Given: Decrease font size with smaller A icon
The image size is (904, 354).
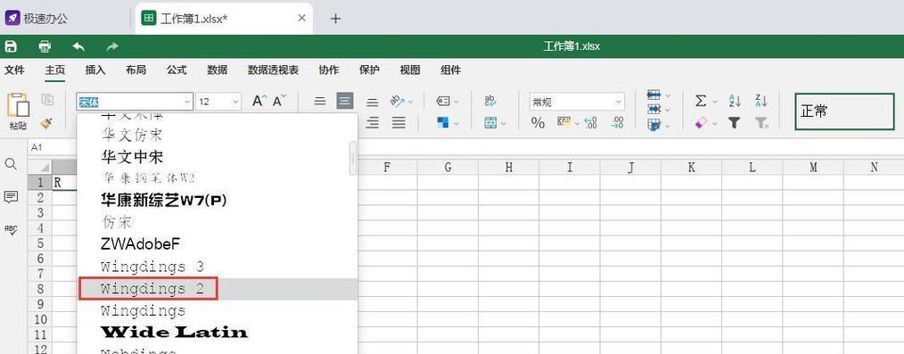Looking at the screenshot, I should pyautogui.click(x=279, y=101).
